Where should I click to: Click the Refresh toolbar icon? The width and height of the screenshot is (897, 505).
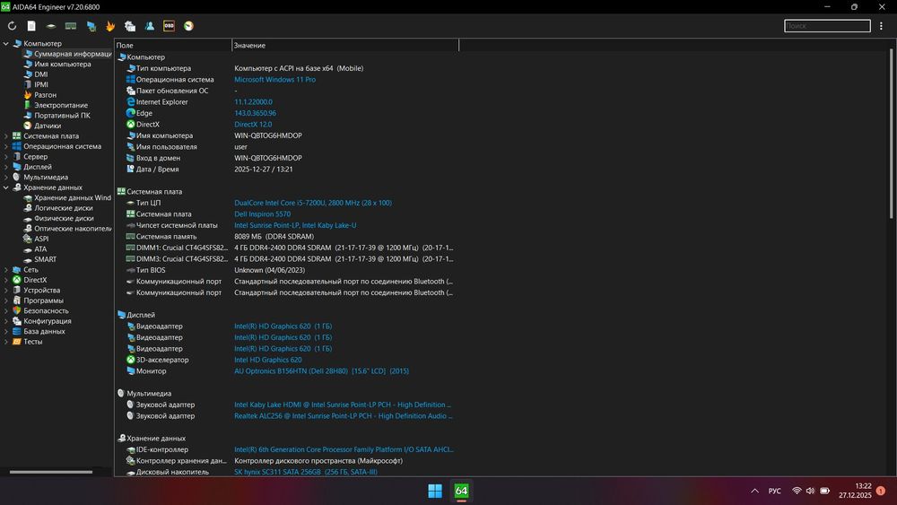click(12, 26)
